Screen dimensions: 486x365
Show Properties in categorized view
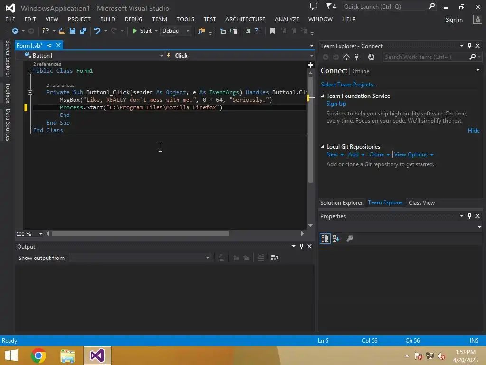pyautogui.click(x=325, y=239)
